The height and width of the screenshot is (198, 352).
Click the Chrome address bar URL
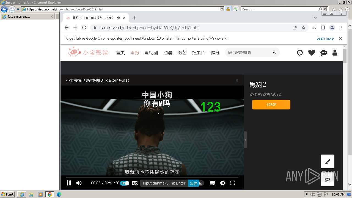(x=150, y=28)
